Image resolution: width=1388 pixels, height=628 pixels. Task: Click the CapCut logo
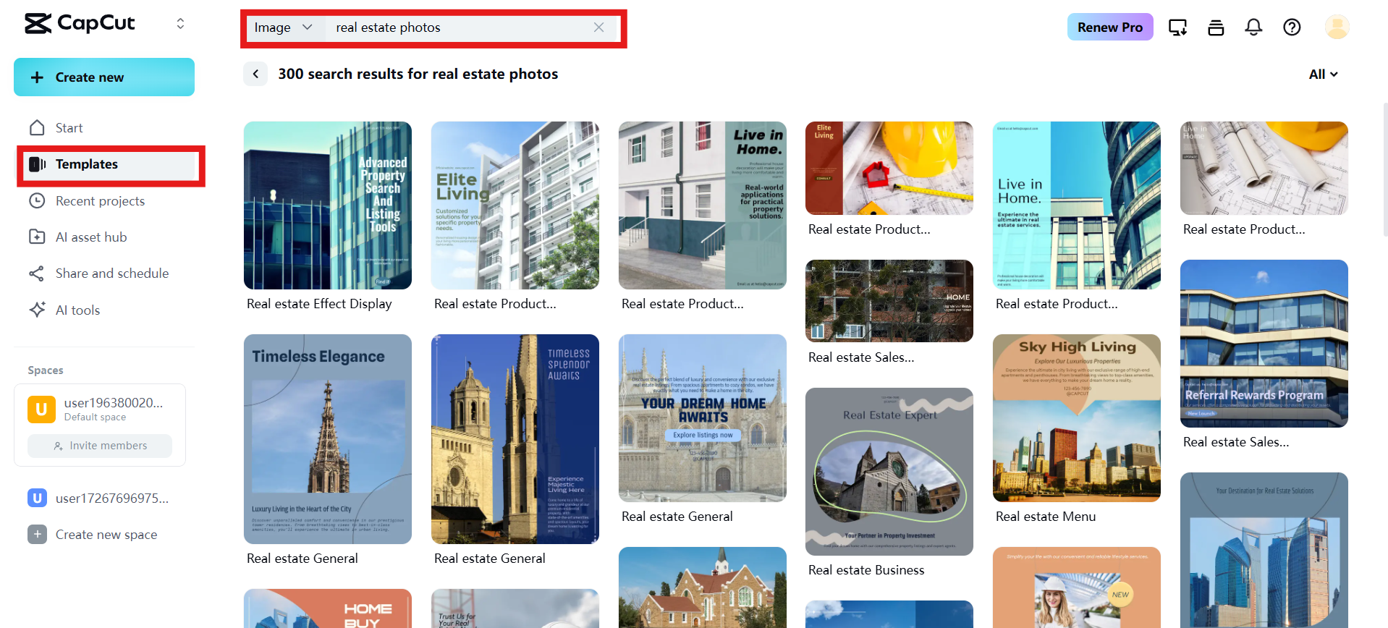point(80,23)
